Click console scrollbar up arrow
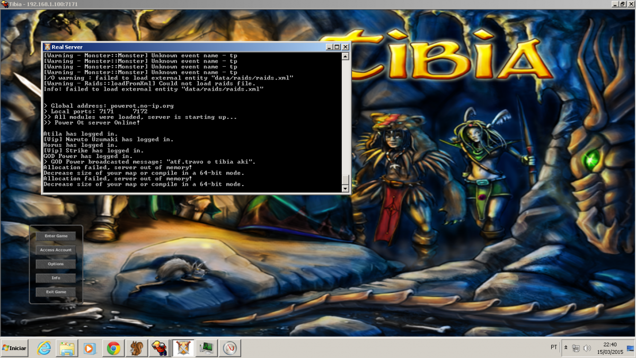This screenshot has width=636, height=358. pyautogui.click(x=345, y=56)
